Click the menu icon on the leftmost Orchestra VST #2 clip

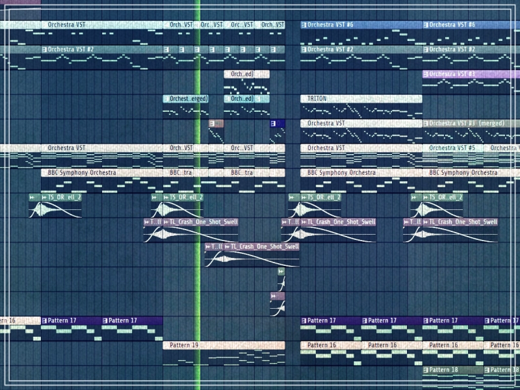(44, 49)
